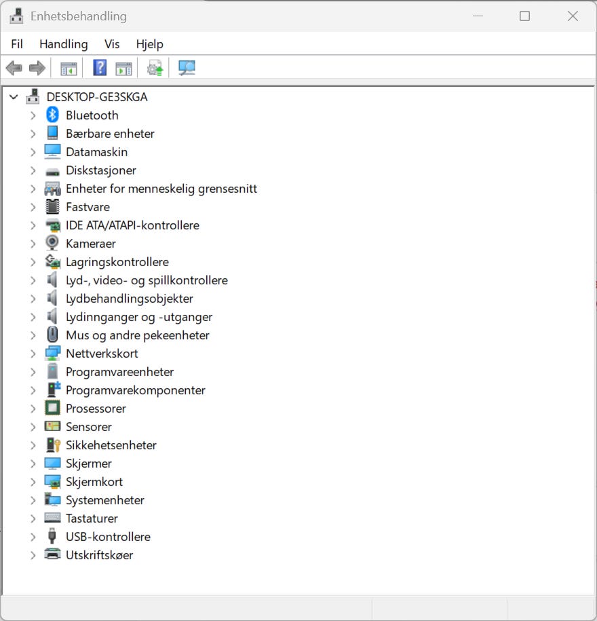The height and width of the screenshot is (621, 597).
Task: Click the Prosessorer CPU icon
Action: (52, 408)
